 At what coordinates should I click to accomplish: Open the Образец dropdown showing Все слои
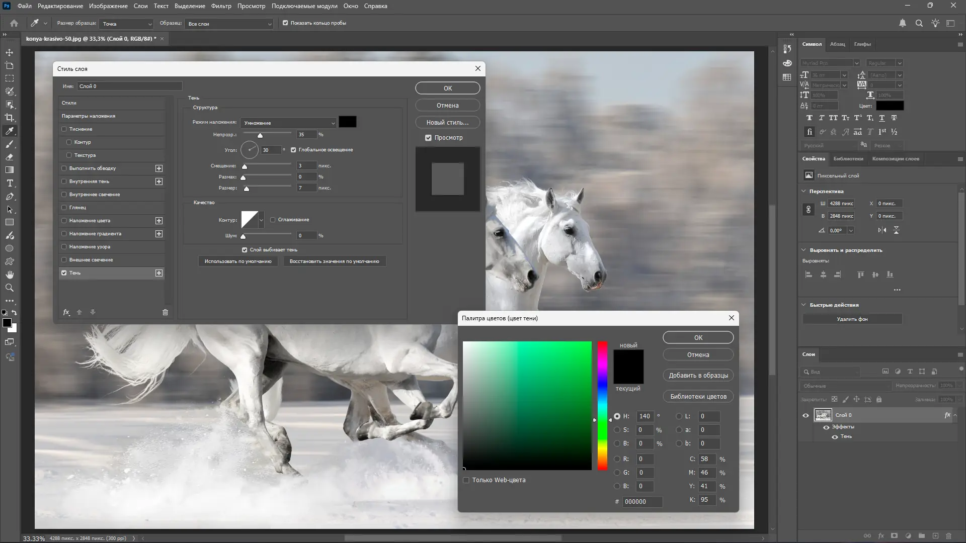click(229, 23)
